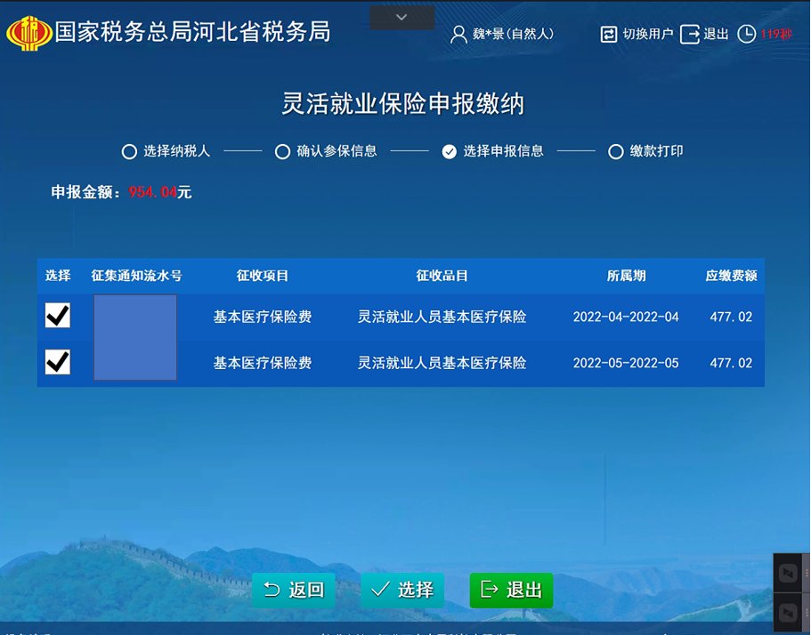
Task: Click the 选择 column header
Action: (x=58, y=276)
